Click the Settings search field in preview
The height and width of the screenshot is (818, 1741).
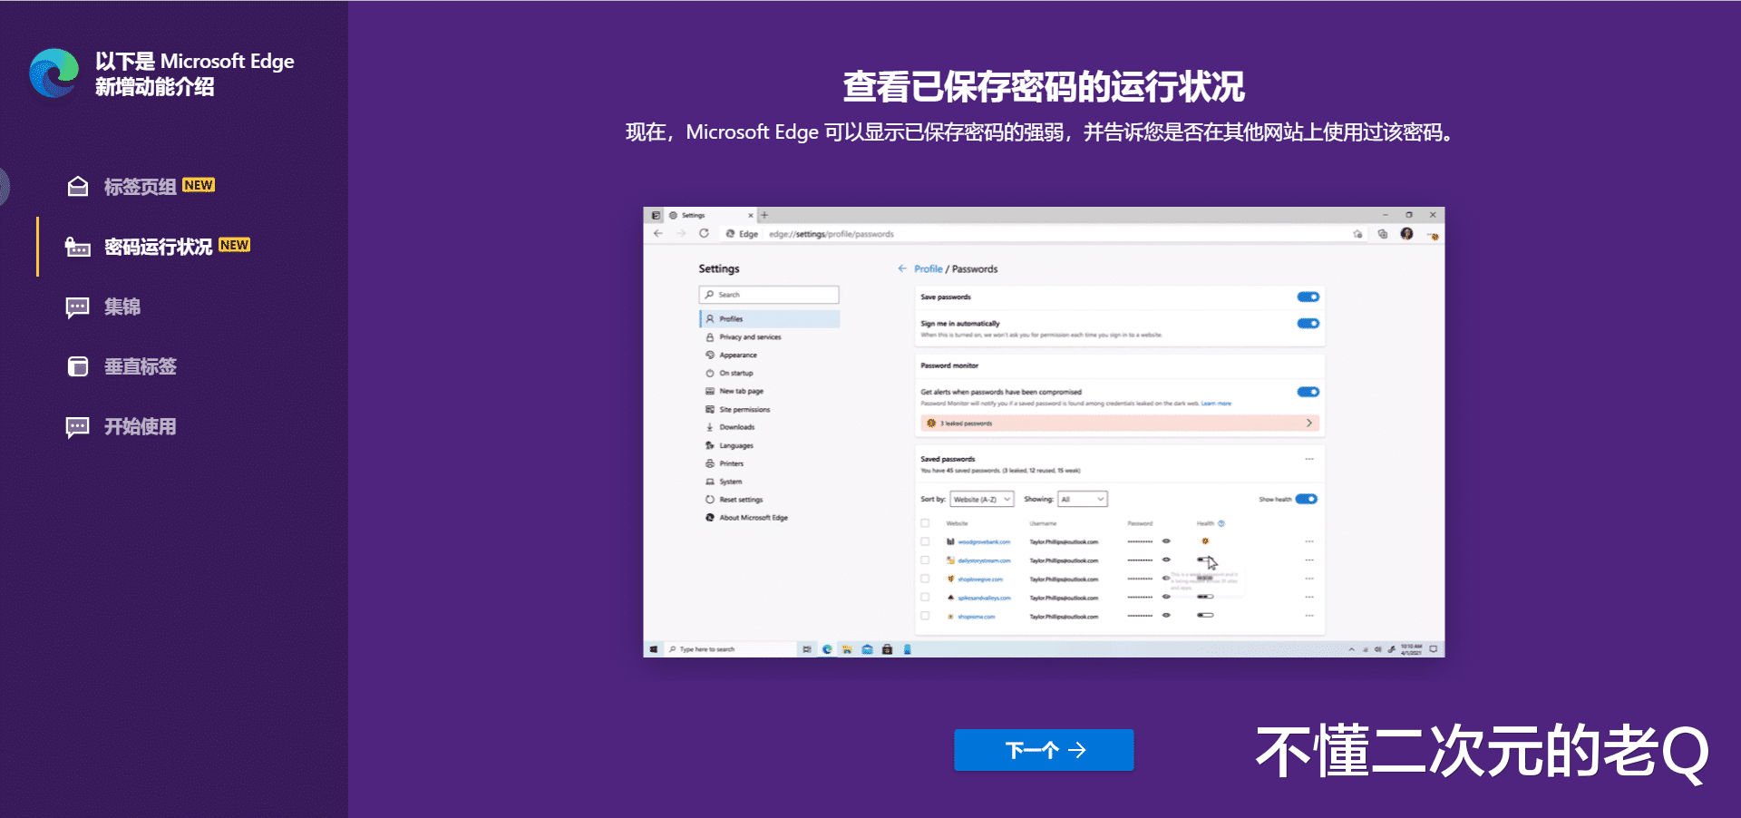click(x=769, y=295)
